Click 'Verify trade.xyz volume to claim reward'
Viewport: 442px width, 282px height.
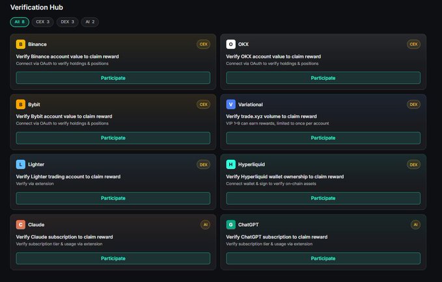coord(271,116)
